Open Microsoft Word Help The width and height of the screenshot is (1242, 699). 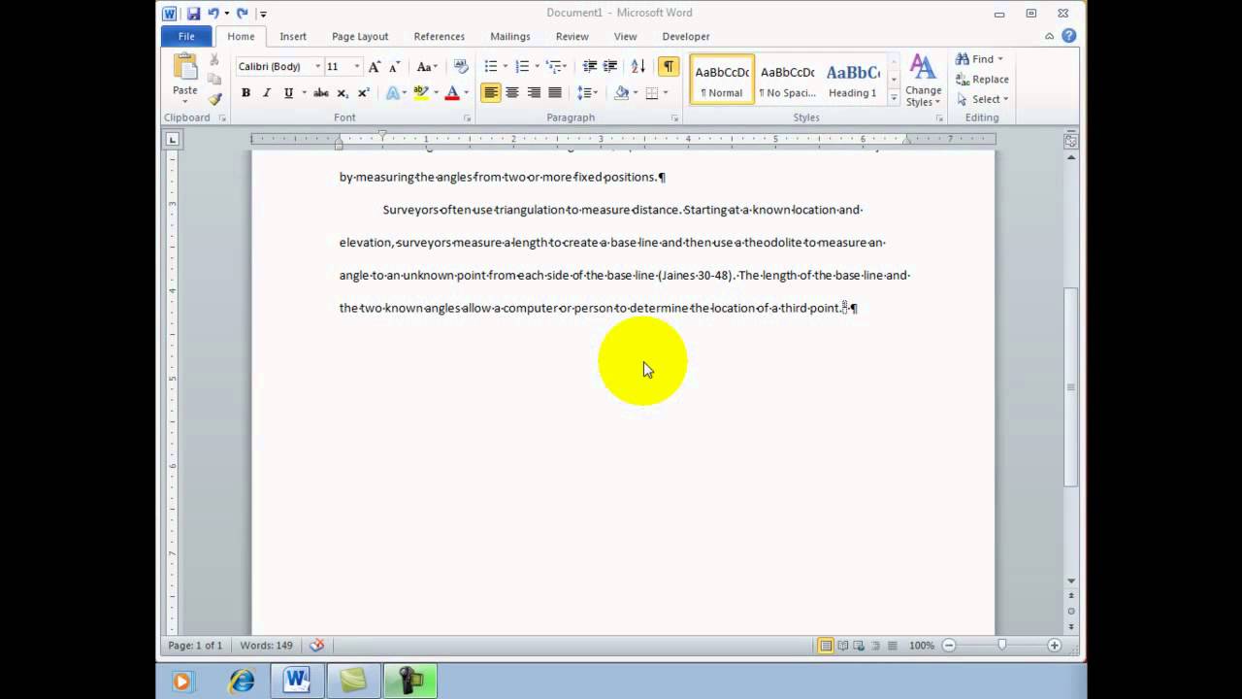(1068, 36)
